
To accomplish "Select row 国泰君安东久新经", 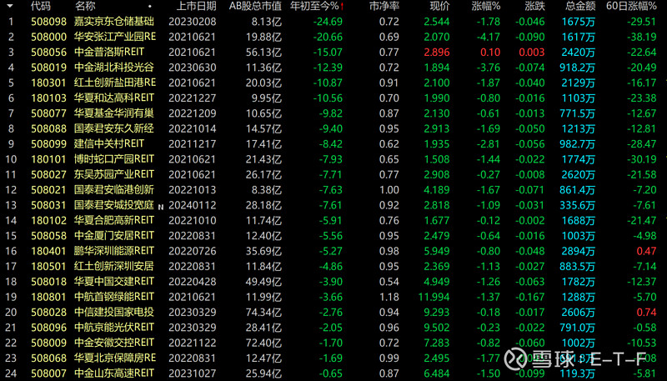I will 333,128.
